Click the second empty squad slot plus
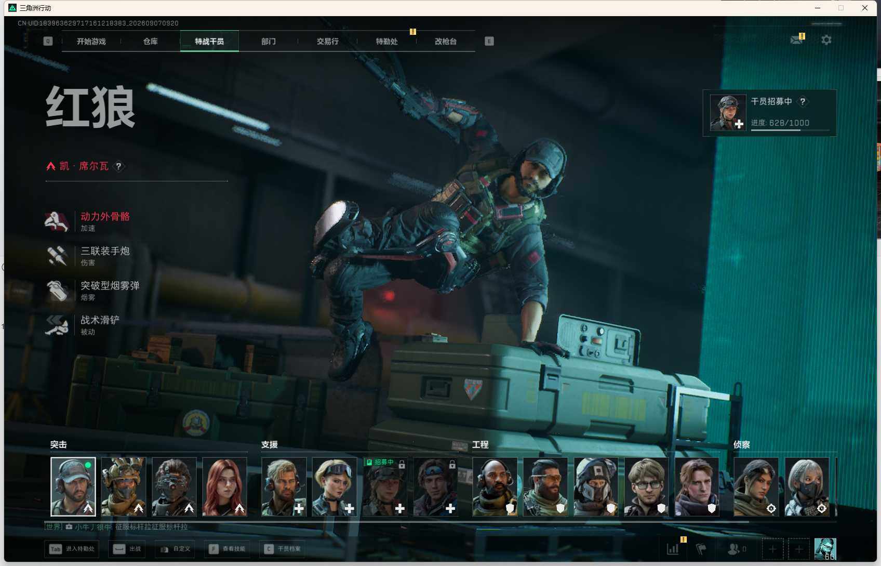 pos(799,549)
